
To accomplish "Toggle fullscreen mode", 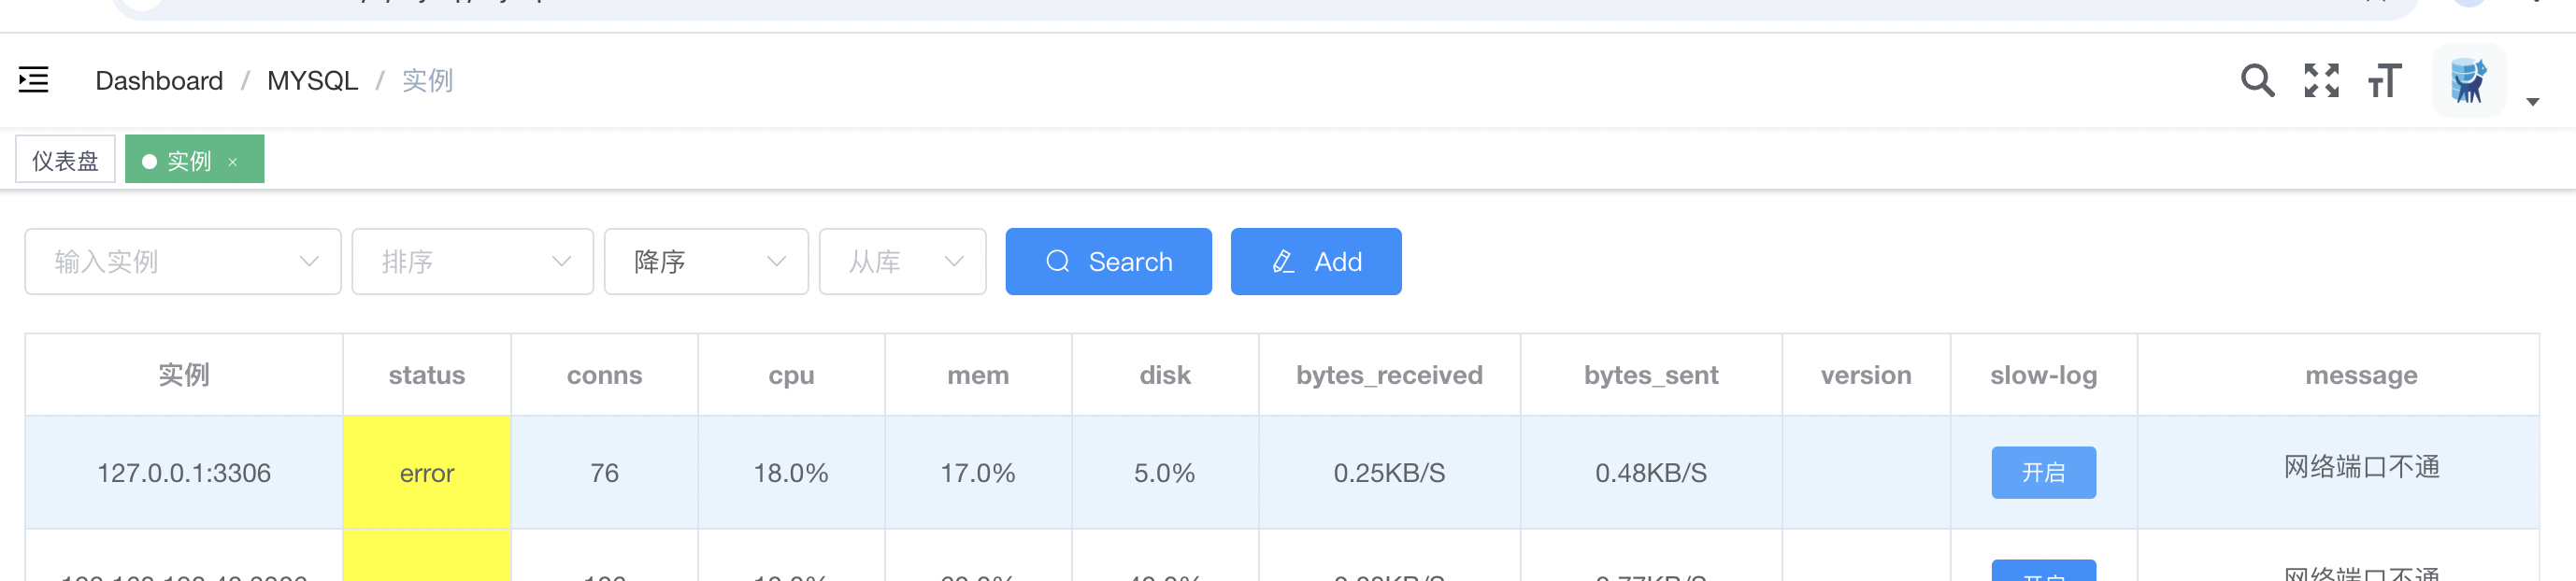I will coord(2322,80).
